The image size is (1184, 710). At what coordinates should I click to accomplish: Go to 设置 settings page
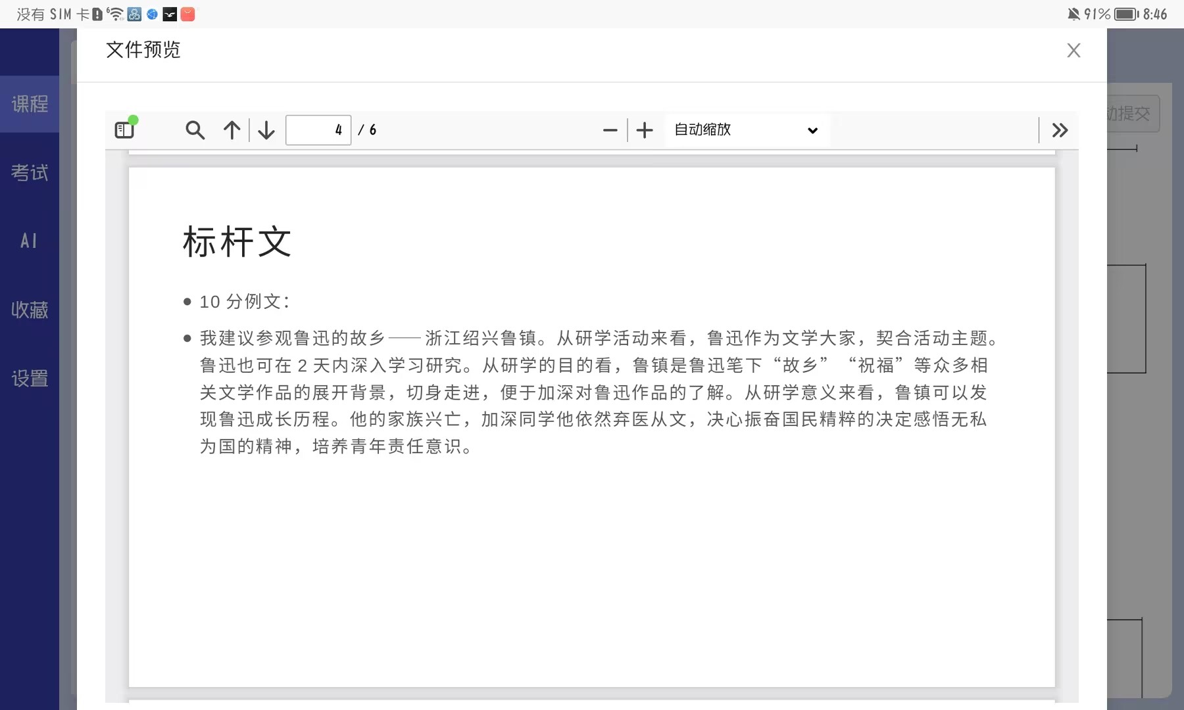coord(30,379)
